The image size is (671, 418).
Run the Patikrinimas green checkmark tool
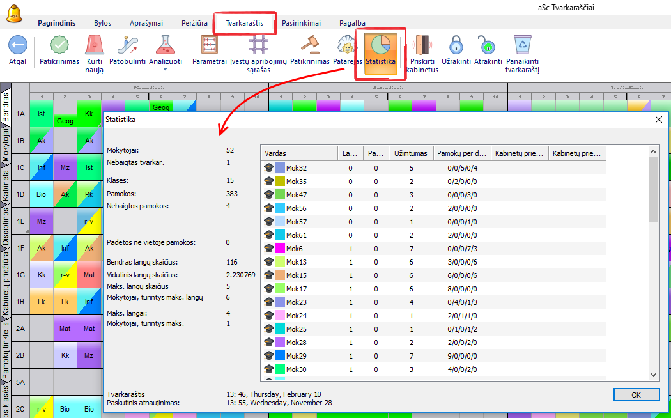pyautogui.click(x=59, y=46)
